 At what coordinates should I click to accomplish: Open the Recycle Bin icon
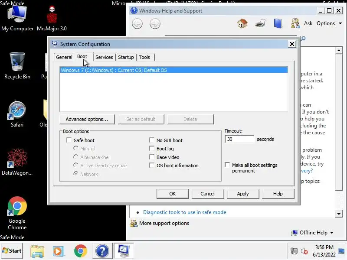[x=17, y=65]
